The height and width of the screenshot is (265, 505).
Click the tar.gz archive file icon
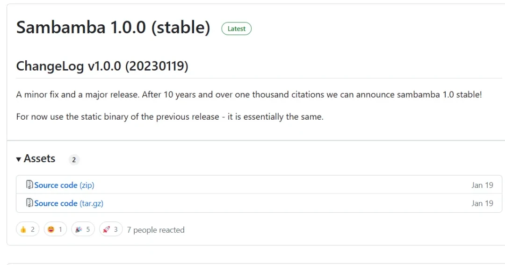pyautogui.click(x=29, y=203)
